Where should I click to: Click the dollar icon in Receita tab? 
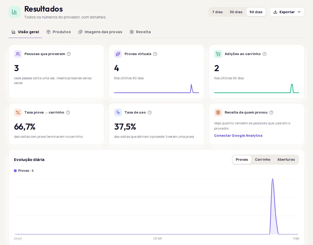point(132,32)
